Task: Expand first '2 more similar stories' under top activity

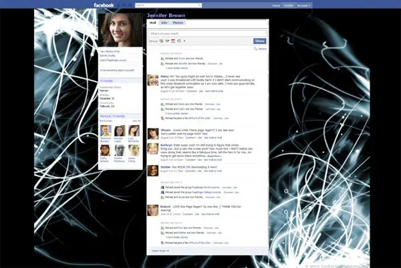Action: (x=176, y=68)
